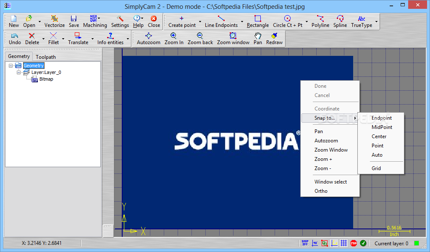Click the Delete tool icon

tap(32, 39)
